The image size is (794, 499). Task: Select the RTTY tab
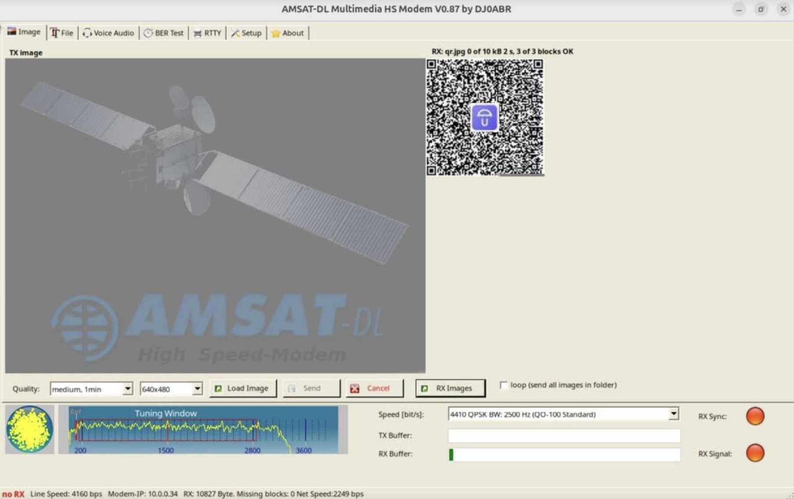coord(207,33)
